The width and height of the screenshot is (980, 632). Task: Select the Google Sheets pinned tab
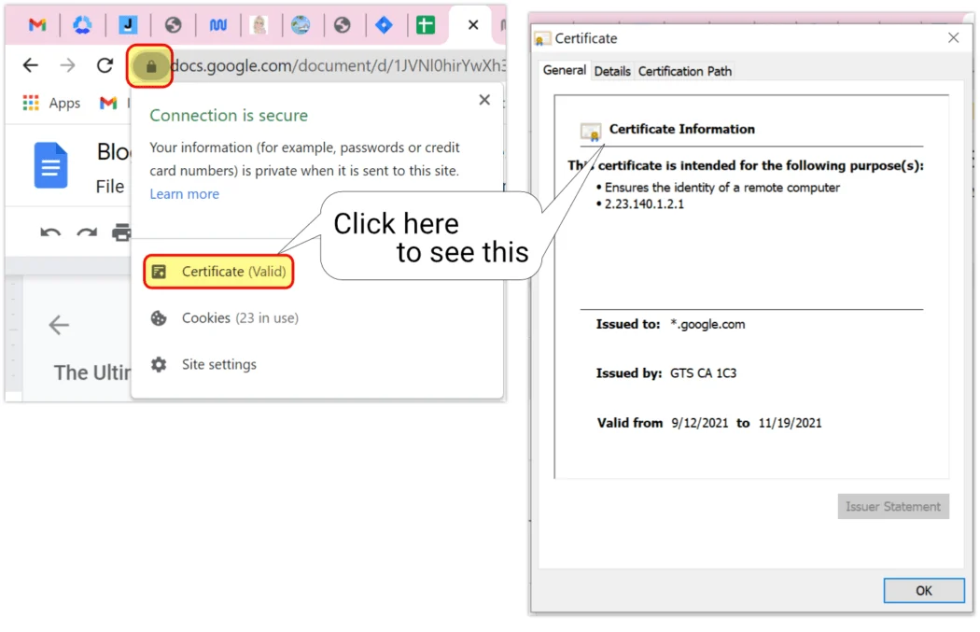(x=425, y=24)
